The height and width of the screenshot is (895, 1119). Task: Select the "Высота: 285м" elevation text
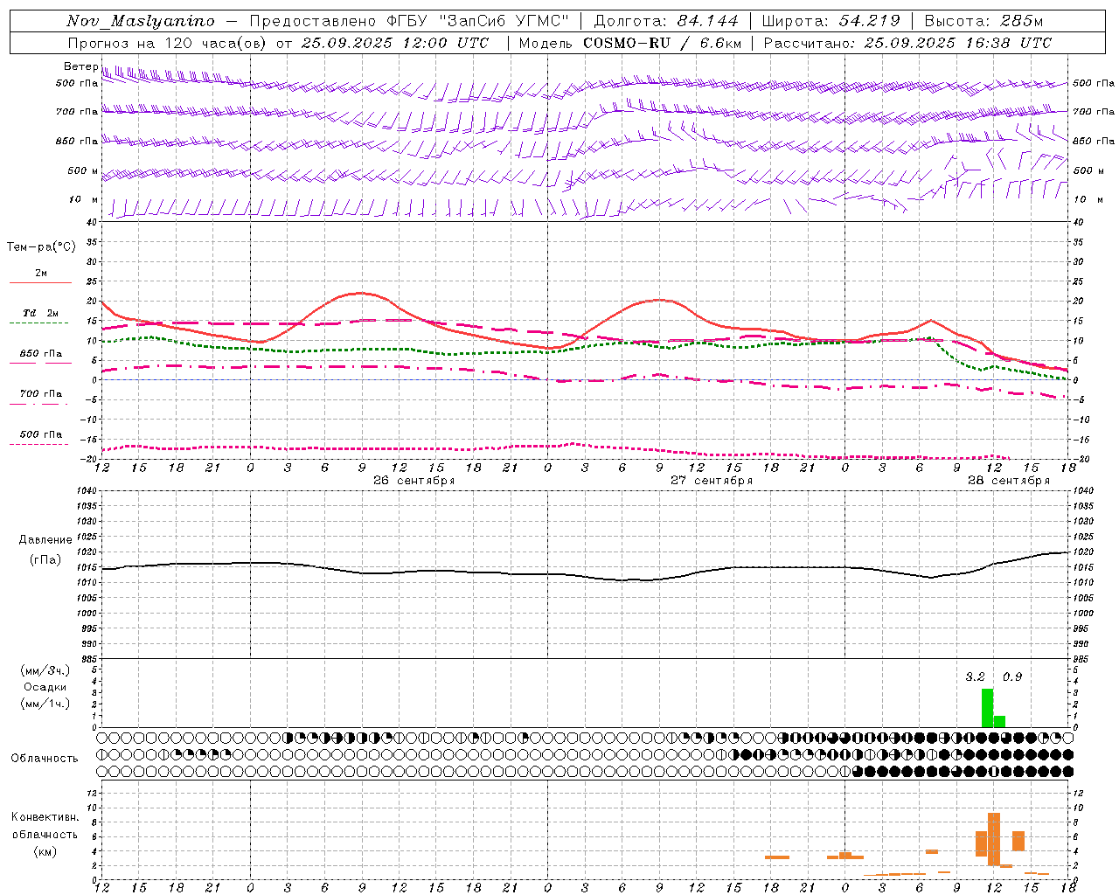(x=983, y=21)
